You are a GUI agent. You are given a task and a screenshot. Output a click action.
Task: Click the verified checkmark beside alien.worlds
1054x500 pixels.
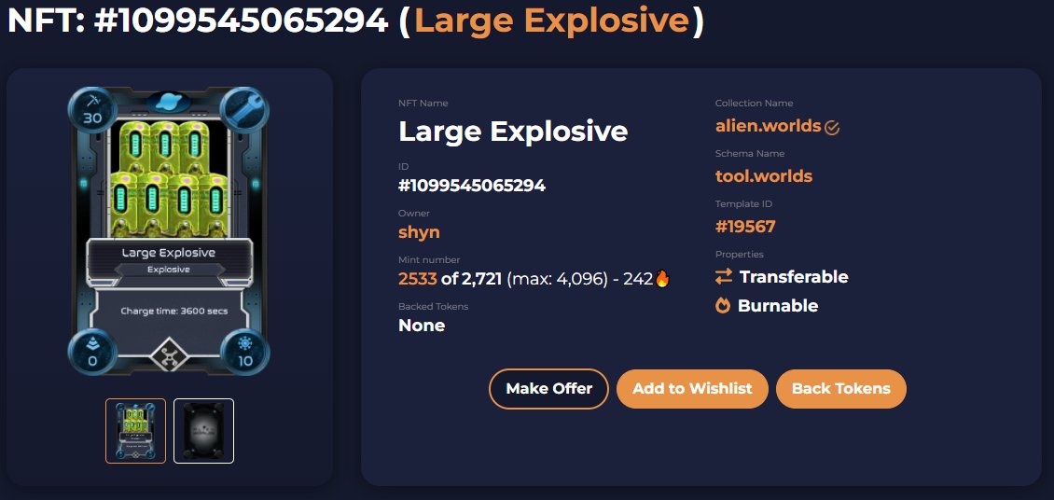(x=832, y=127)
